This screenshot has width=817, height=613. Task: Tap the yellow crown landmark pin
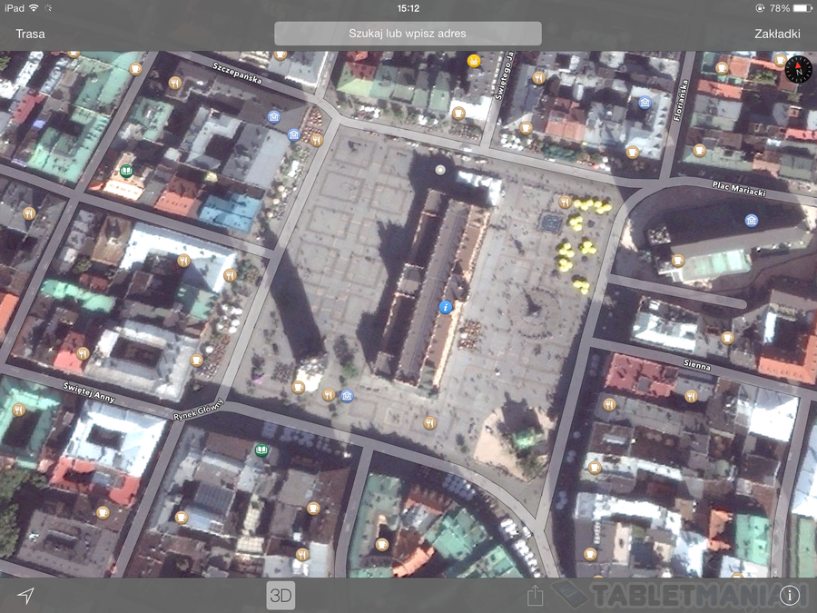coord(473,61)
